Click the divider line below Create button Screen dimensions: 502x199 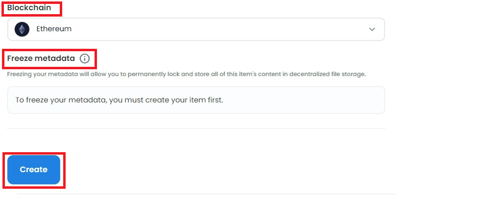[206, 194]
